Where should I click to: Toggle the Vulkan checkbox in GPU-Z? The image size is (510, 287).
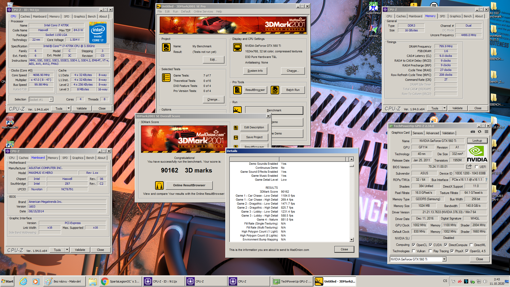[414, 251]
